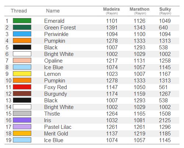Click the Foxy Red swatch
Image resolution: width=184 pixels, height=148 pixels.
click(x=22, y=87)
